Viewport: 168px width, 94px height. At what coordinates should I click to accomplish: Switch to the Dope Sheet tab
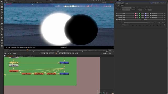point(30,56)
